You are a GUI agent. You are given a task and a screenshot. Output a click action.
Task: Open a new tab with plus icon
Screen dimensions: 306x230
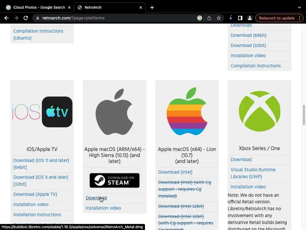tap(152, 7)
